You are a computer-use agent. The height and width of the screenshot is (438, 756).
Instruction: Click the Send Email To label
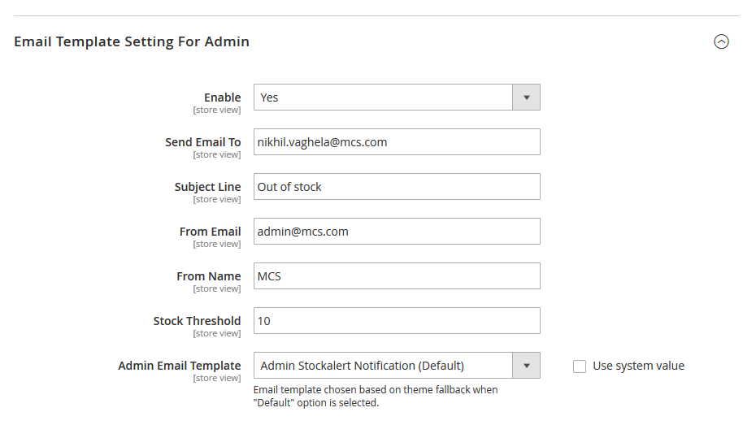click(202, 142)
